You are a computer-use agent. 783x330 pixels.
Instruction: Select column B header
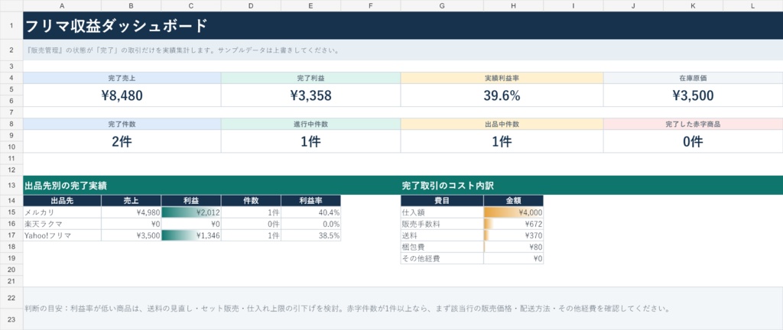pos(131,5)
